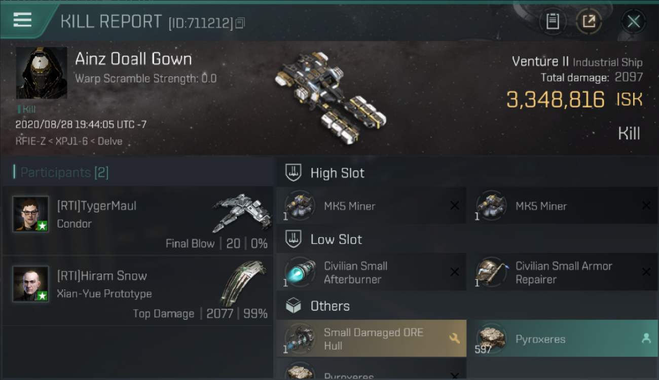View TygerMaul's character portrait
659x380 pixels.
31,214
